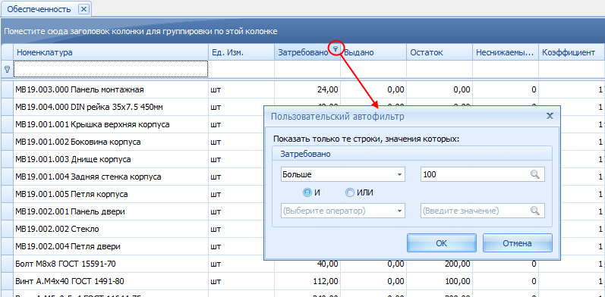
Task: Sort by Остаток column header
Action: click(440, 52)
